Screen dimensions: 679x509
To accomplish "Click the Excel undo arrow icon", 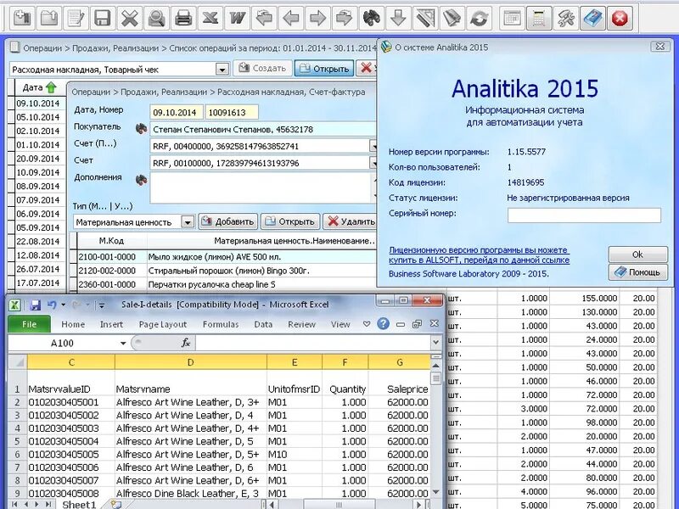I will [52, 305].
